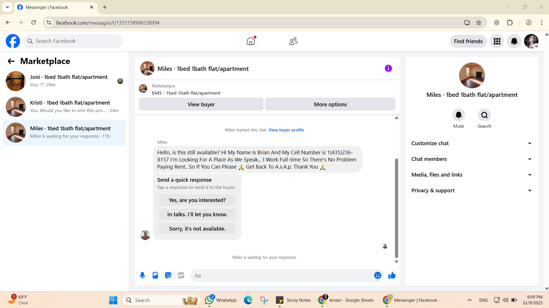Send a thumbs-up like
This screenshot has height=308, width=549.
click(x=392, y=275)
